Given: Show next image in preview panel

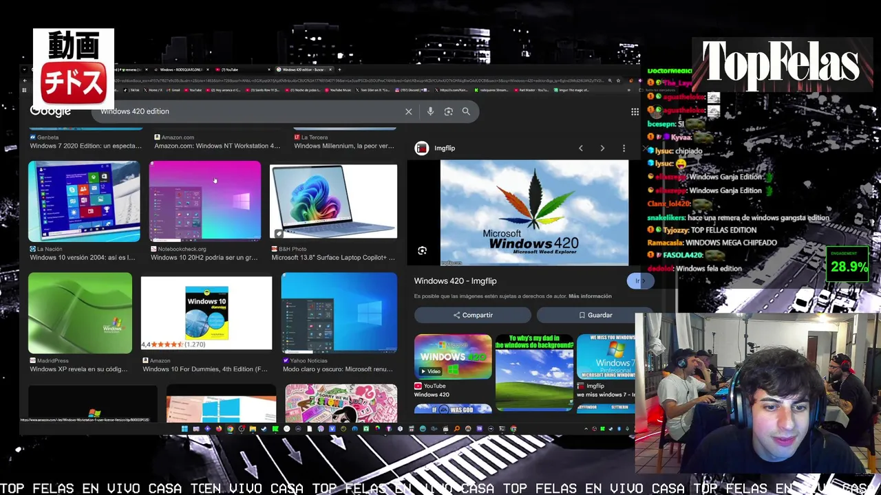Looking at the screenshot, I should pos(602,148).
